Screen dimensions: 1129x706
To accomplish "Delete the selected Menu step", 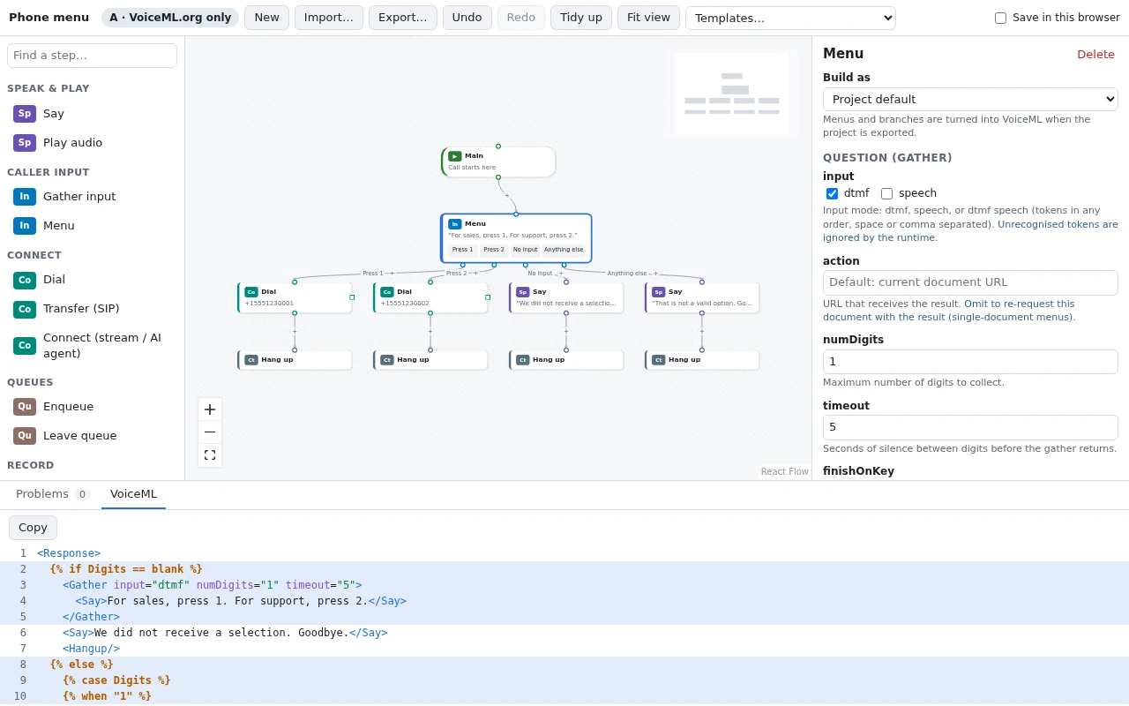I will (1095, 55).
